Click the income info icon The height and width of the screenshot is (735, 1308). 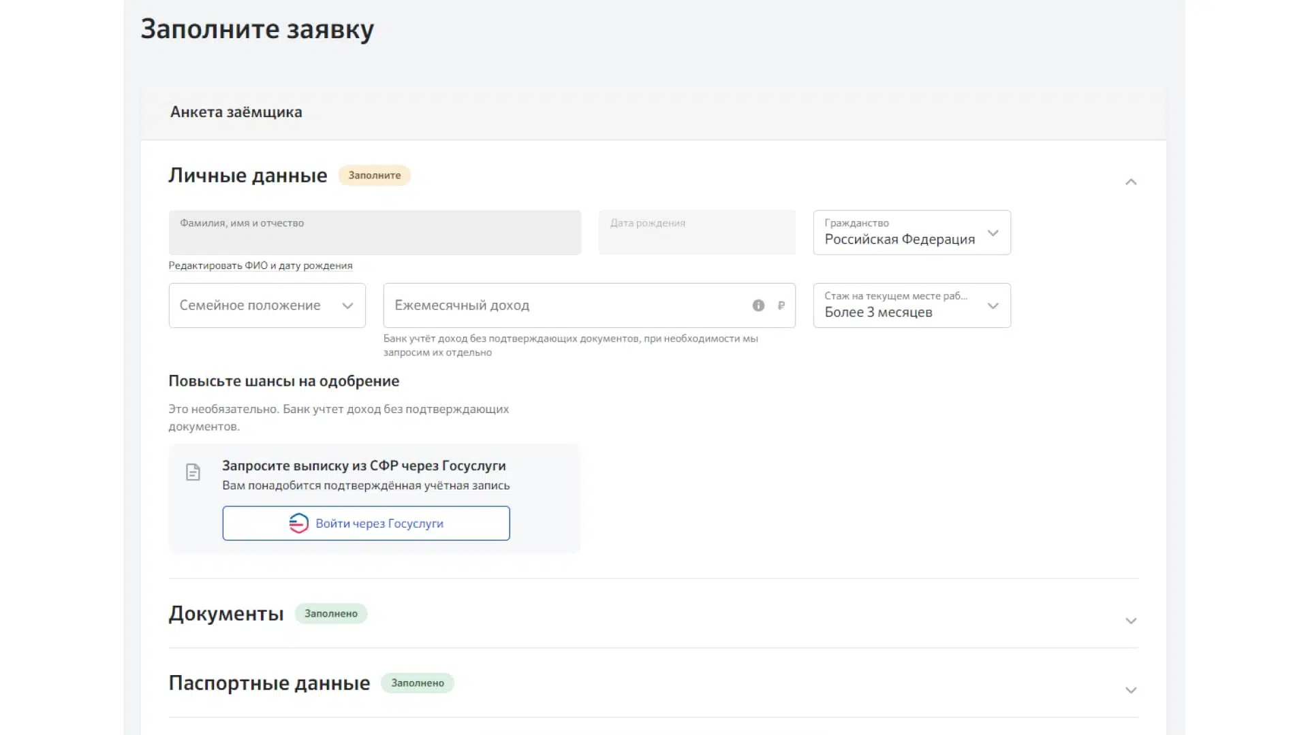click(758, 306)
